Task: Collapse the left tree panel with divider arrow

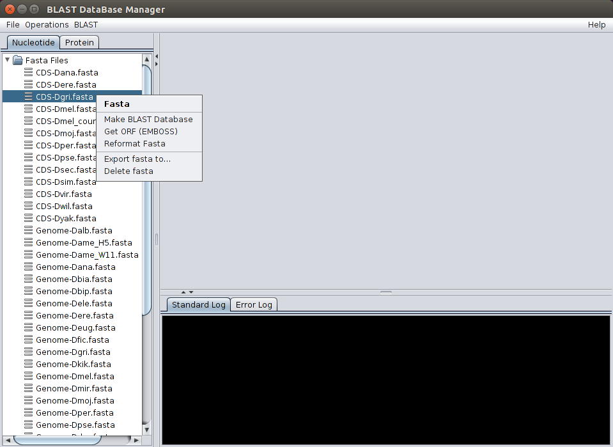Action: (157, 56)
